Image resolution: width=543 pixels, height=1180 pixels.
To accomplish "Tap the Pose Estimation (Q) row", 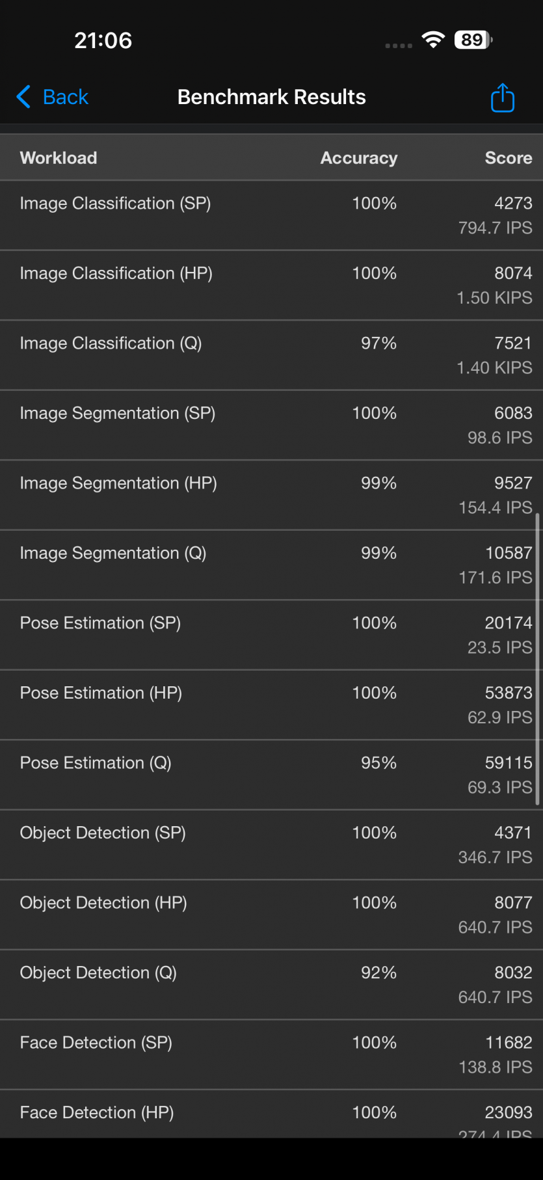I will click(x=271, y=775).
